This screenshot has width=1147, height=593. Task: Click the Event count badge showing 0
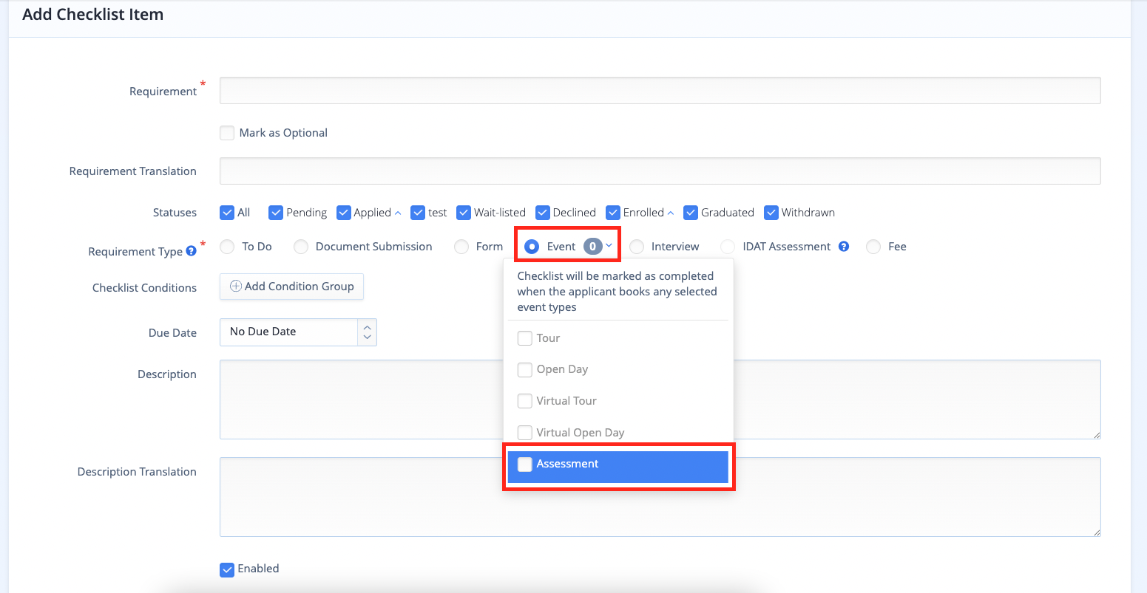tap(592, 247)
